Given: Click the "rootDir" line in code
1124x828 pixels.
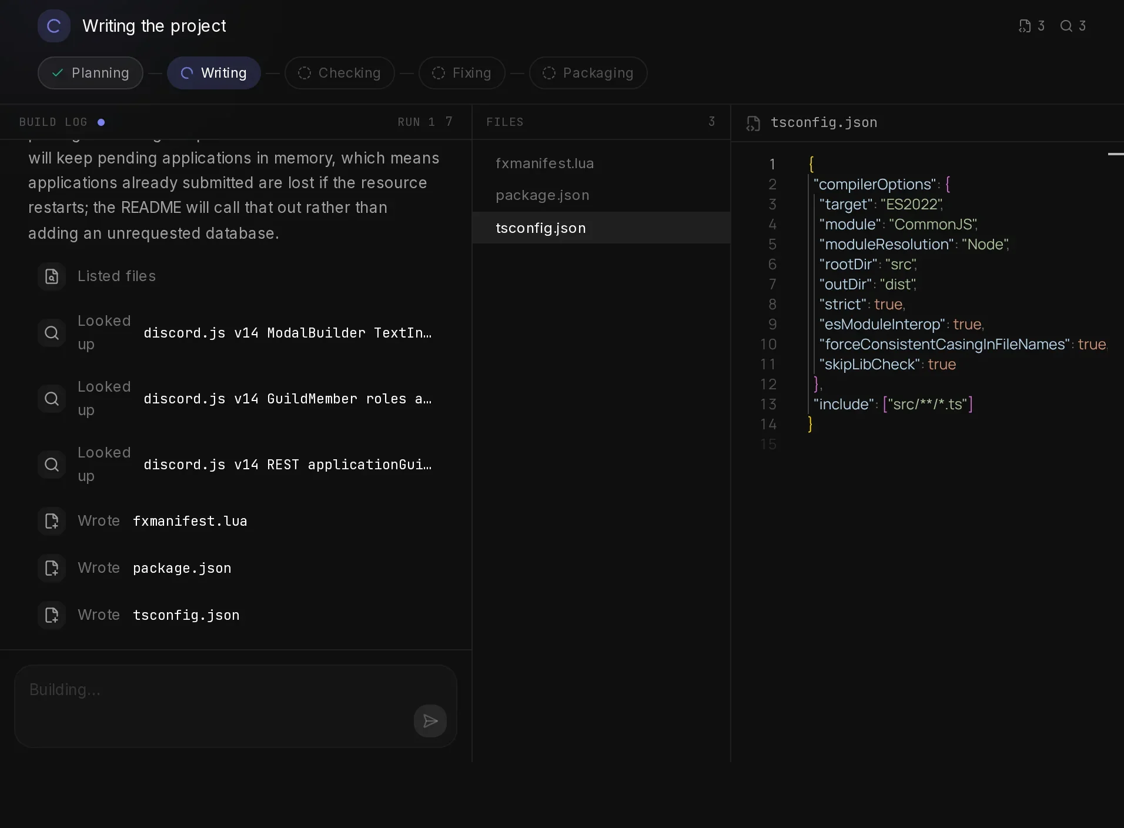Looking at the screenshot, I should click(868, 265).
